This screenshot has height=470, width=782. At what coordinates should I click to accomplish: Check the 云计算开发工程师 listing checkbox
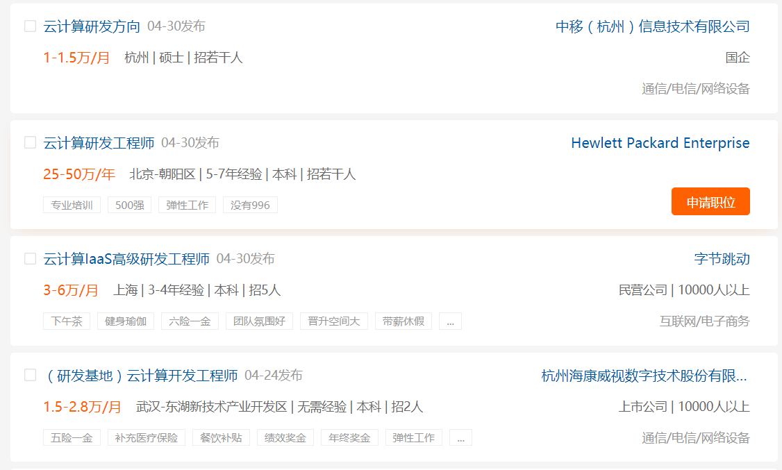30,375
